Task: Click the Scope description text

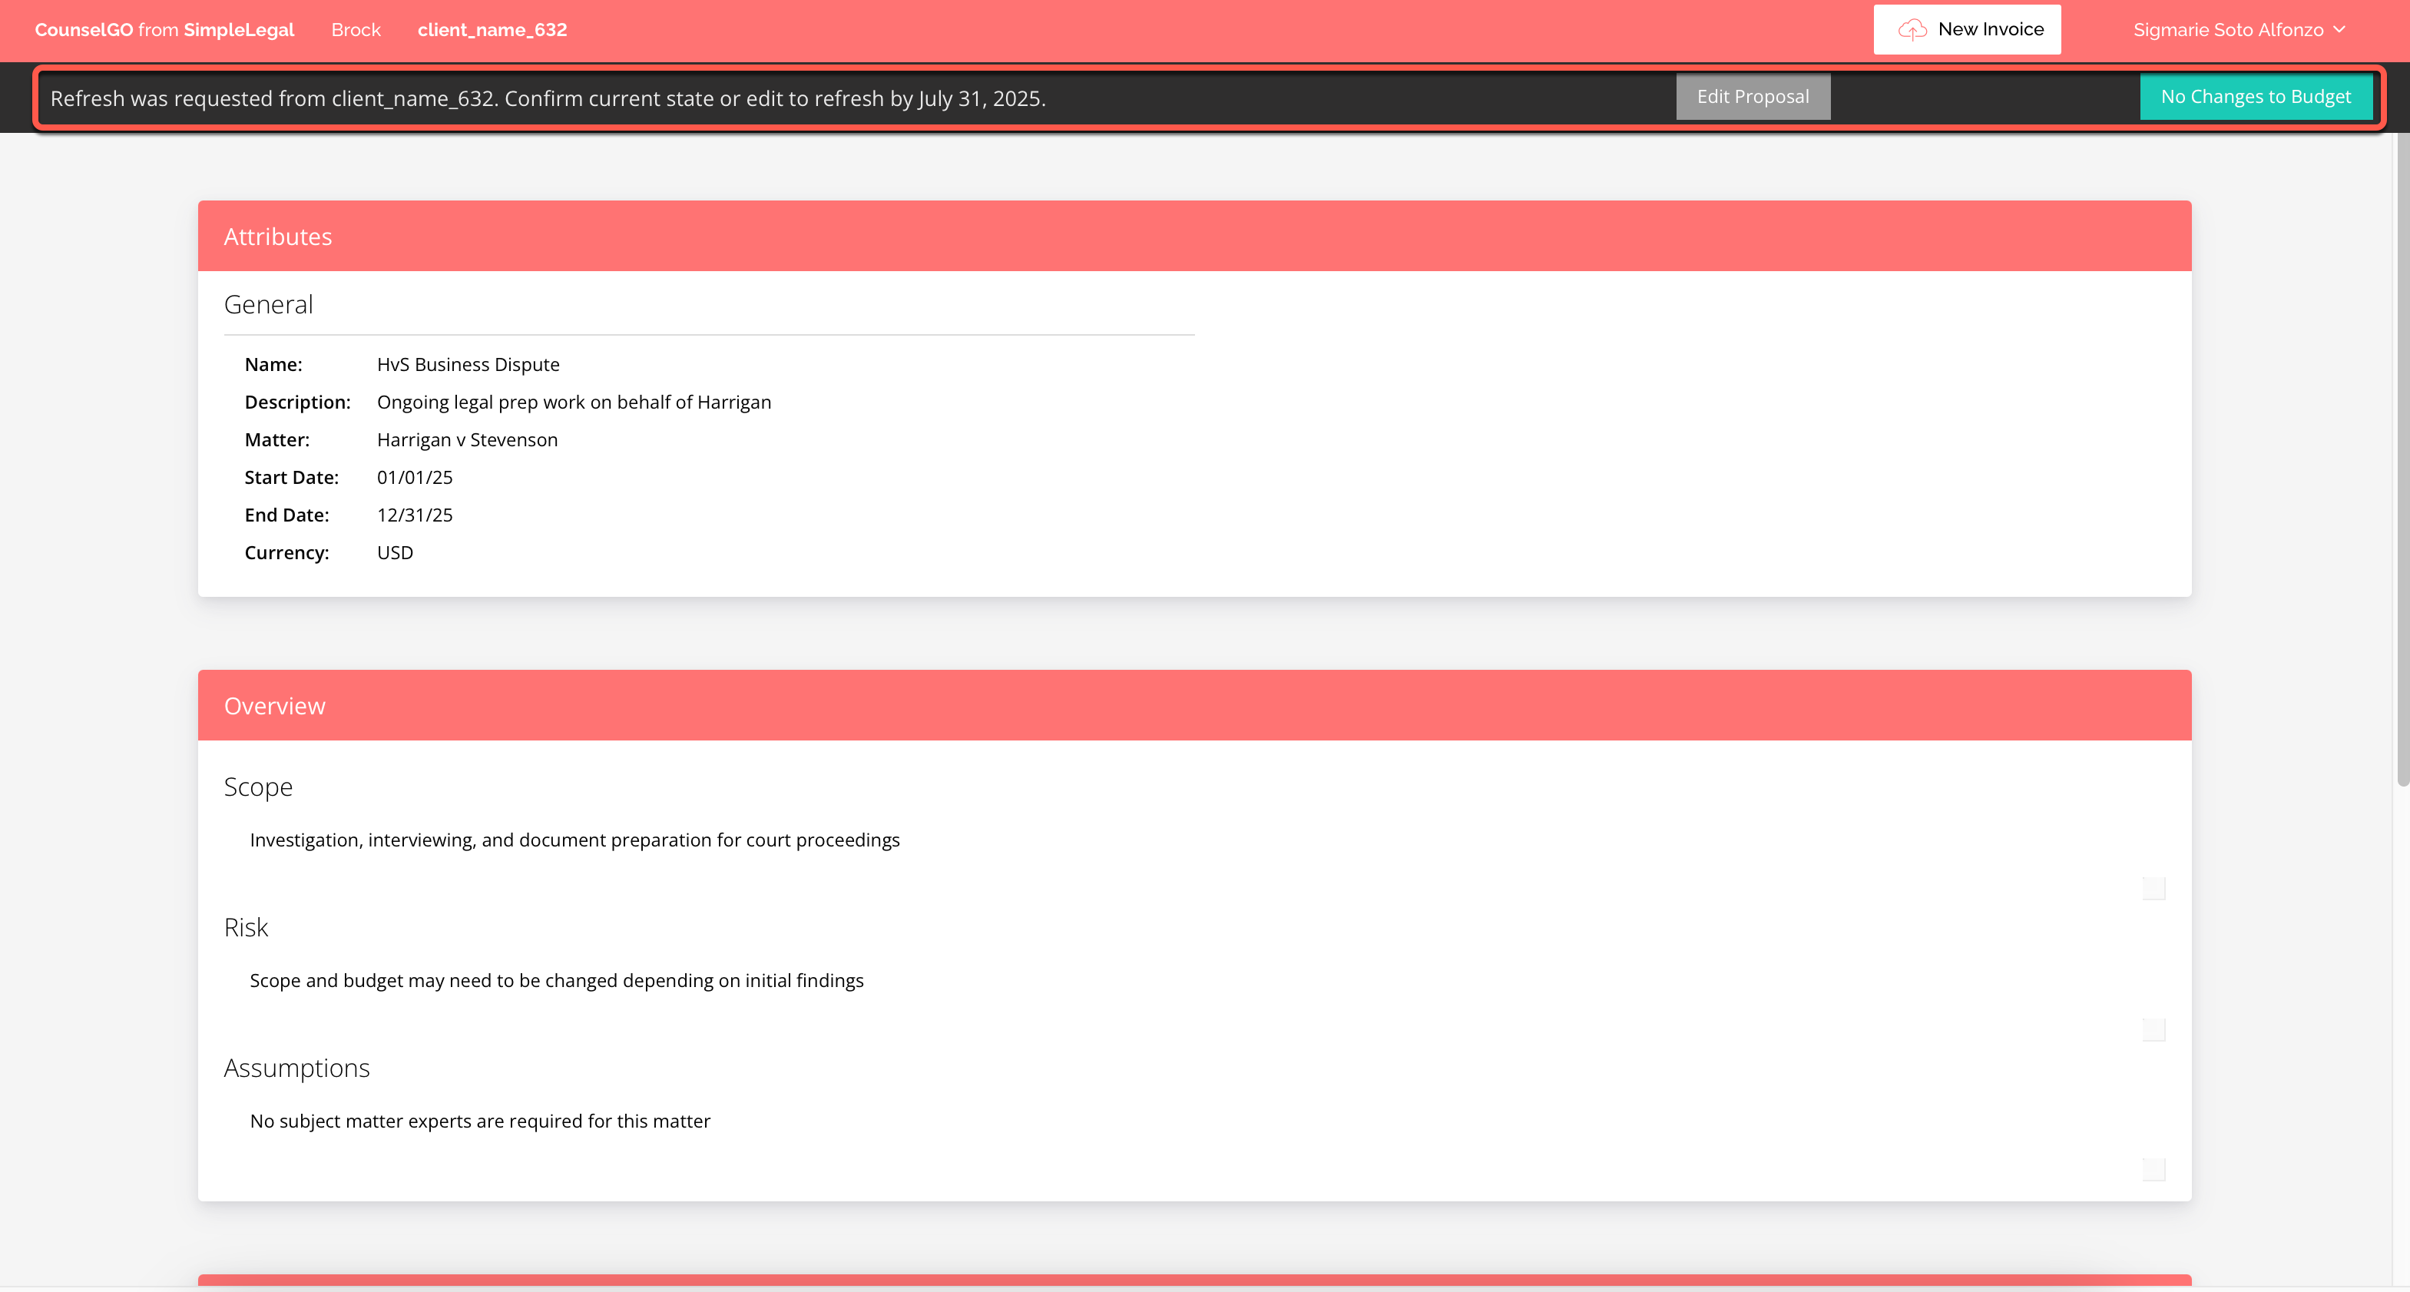Action: 574,840
